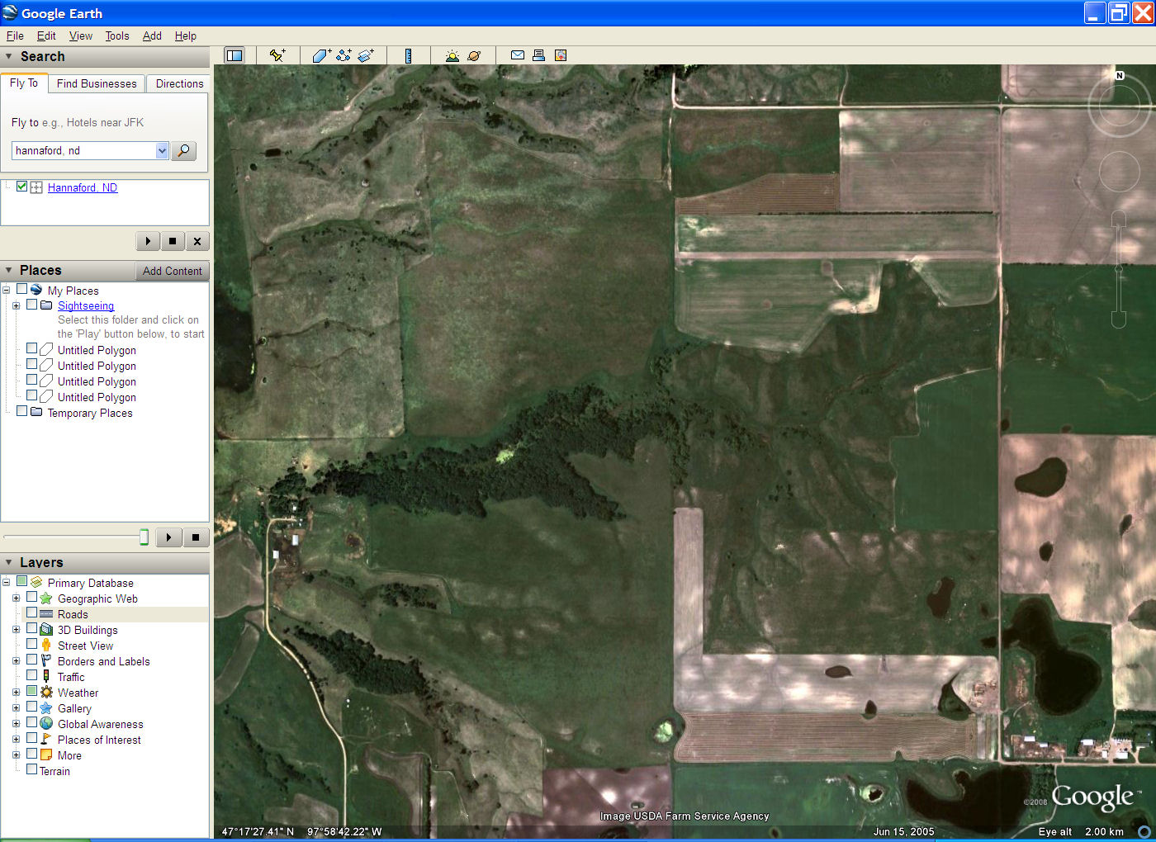Screen dimensions: 1156x842
Task: Click the search magnifier button
Action: click(183, 150)
